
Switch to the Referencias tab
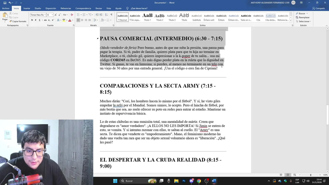(66, 8)
